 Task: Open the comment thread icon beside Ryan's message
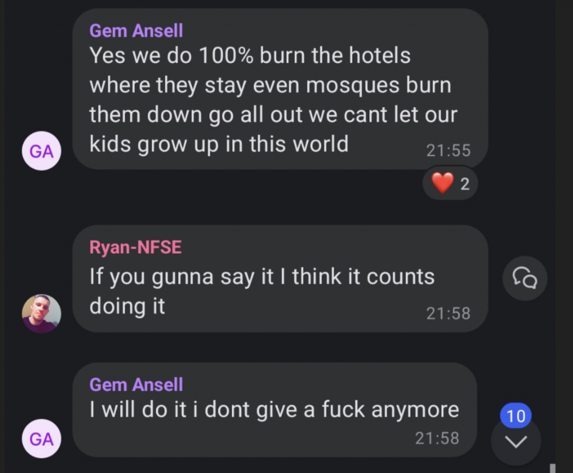525,278
